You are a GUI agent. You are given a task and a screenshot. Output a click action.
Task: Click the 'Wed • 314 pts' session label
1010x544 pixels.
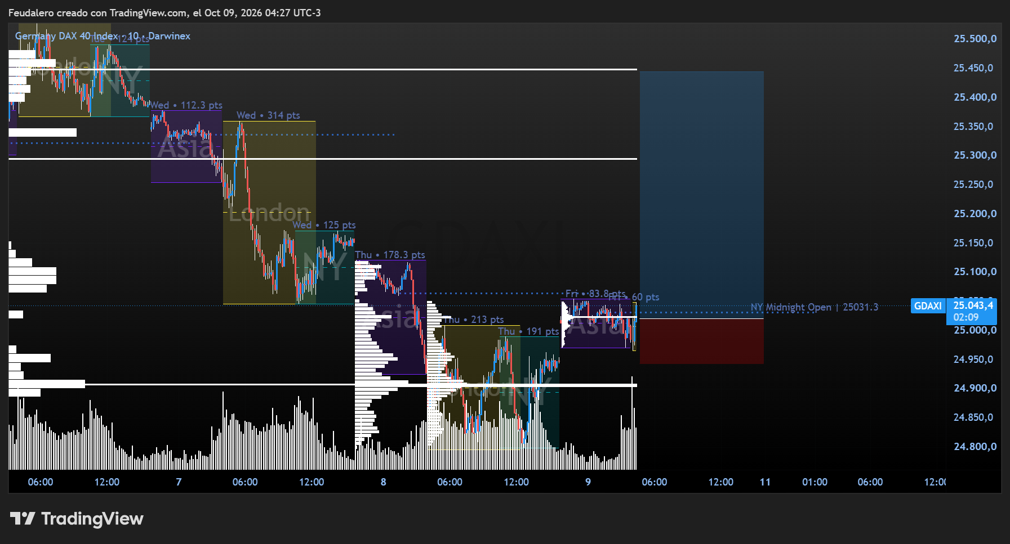point(268,115)
